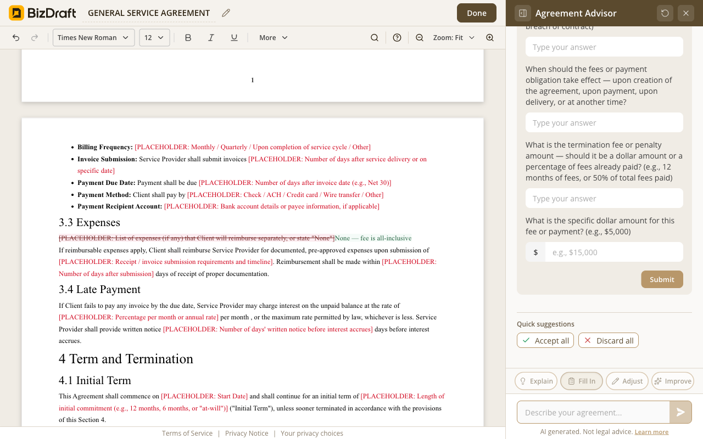Image resolution: width=703 pixels, height=439 pixels.
Task: Select the Explain mode tab
Action: coord(536,381)
